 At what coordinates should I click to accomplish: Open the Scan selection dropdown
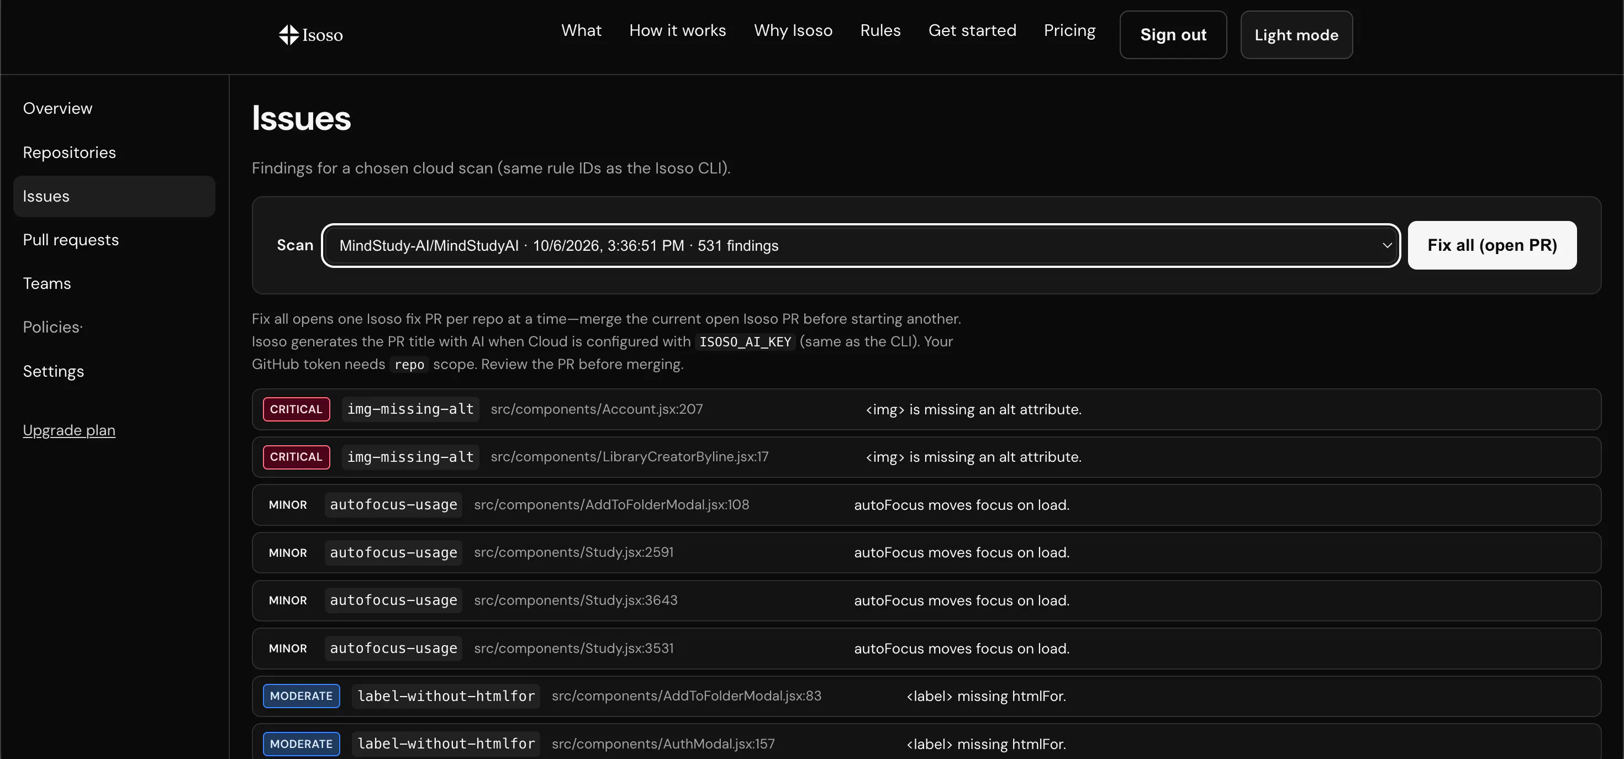coord(861,245)
